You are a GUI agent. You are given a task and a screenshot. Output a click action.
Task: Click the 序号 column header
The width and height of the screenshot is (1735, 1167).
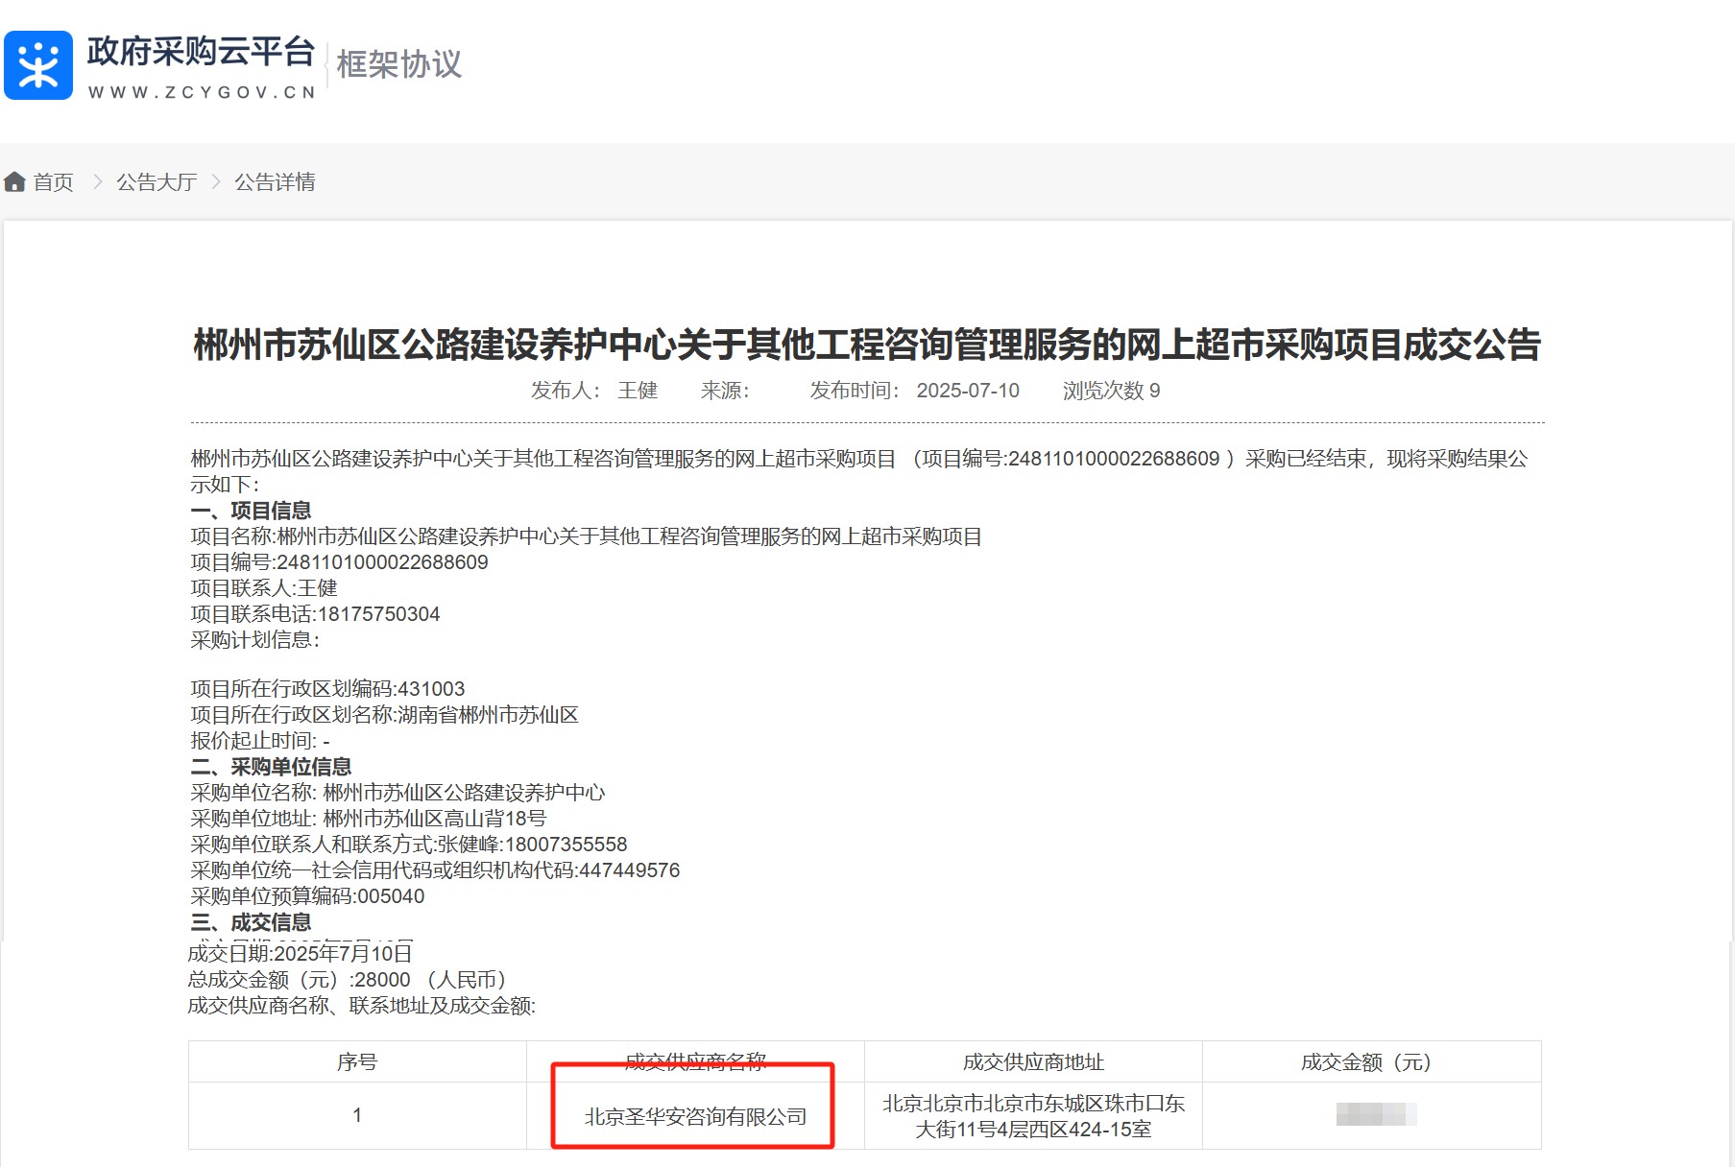pyautogui.click(x=357, y=1062)
